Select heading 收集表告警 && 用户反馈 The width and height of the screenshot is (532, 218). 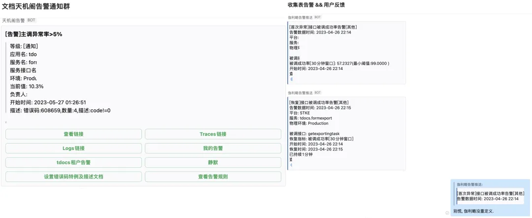click(317, 5)
